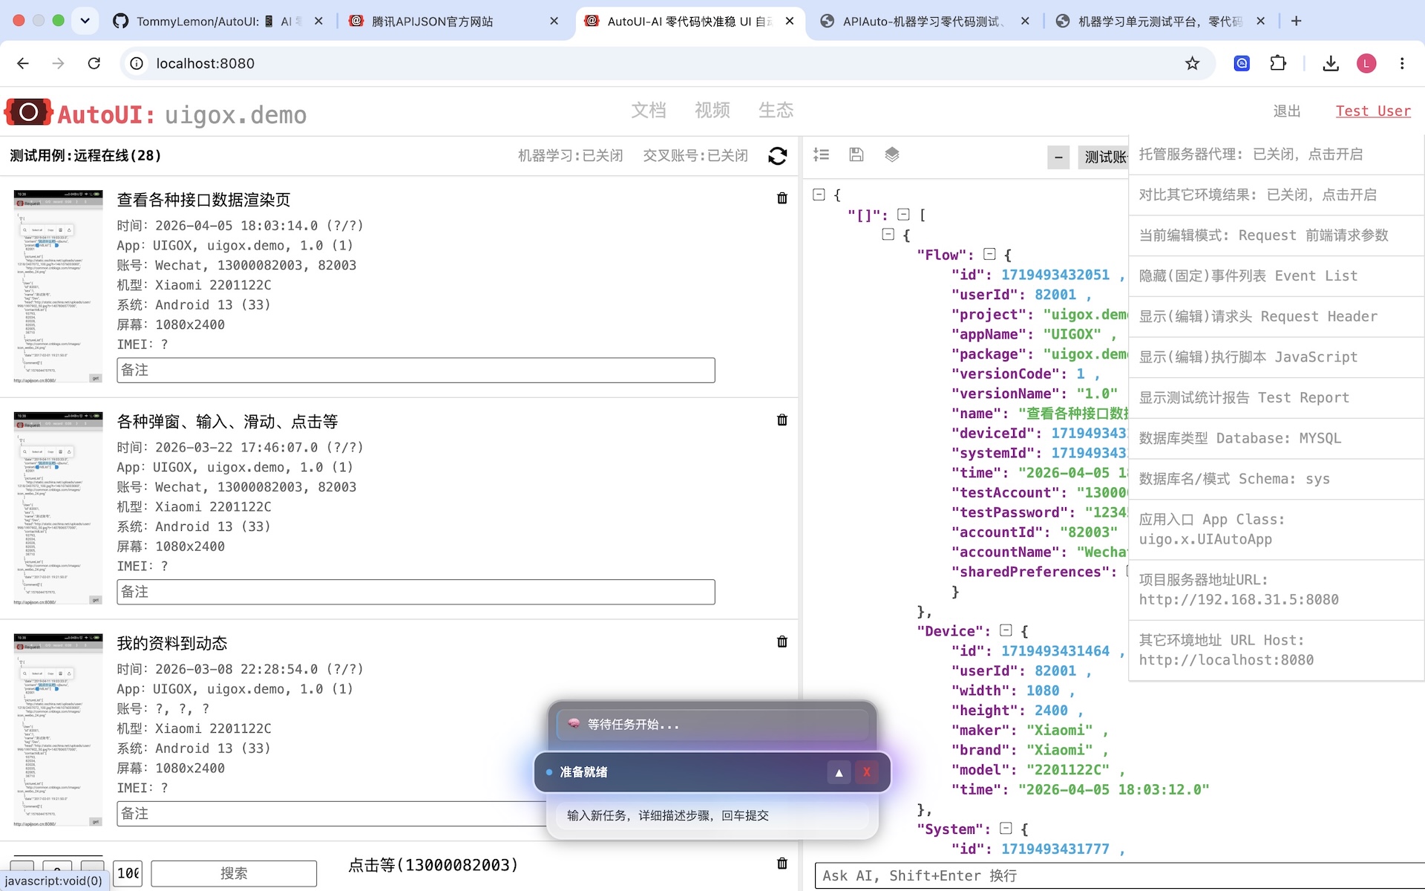Change 数据库类型 Database: MYSQL

1277,438
